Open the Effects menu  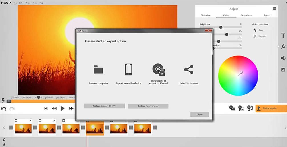coord(27,3)
